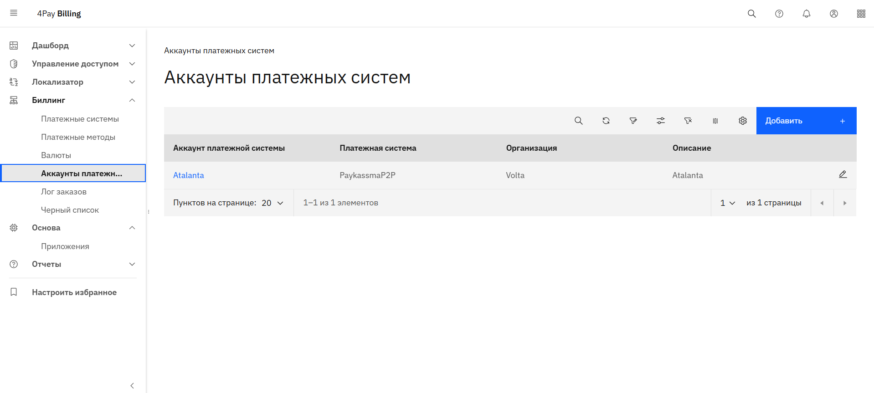Select Лог заказов menu item
The height and width of the screenshot is (393, 874).
point(64,192)
